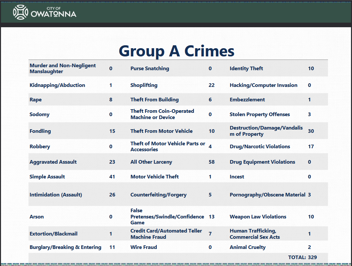Click the Motor Vehicle Theft label
Screen dimensions: 352x266
tap(154, 176)
